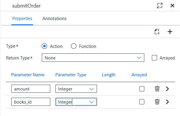Close the submitOrder panel
Screen dimensions: 180x116
click(172, 6)
